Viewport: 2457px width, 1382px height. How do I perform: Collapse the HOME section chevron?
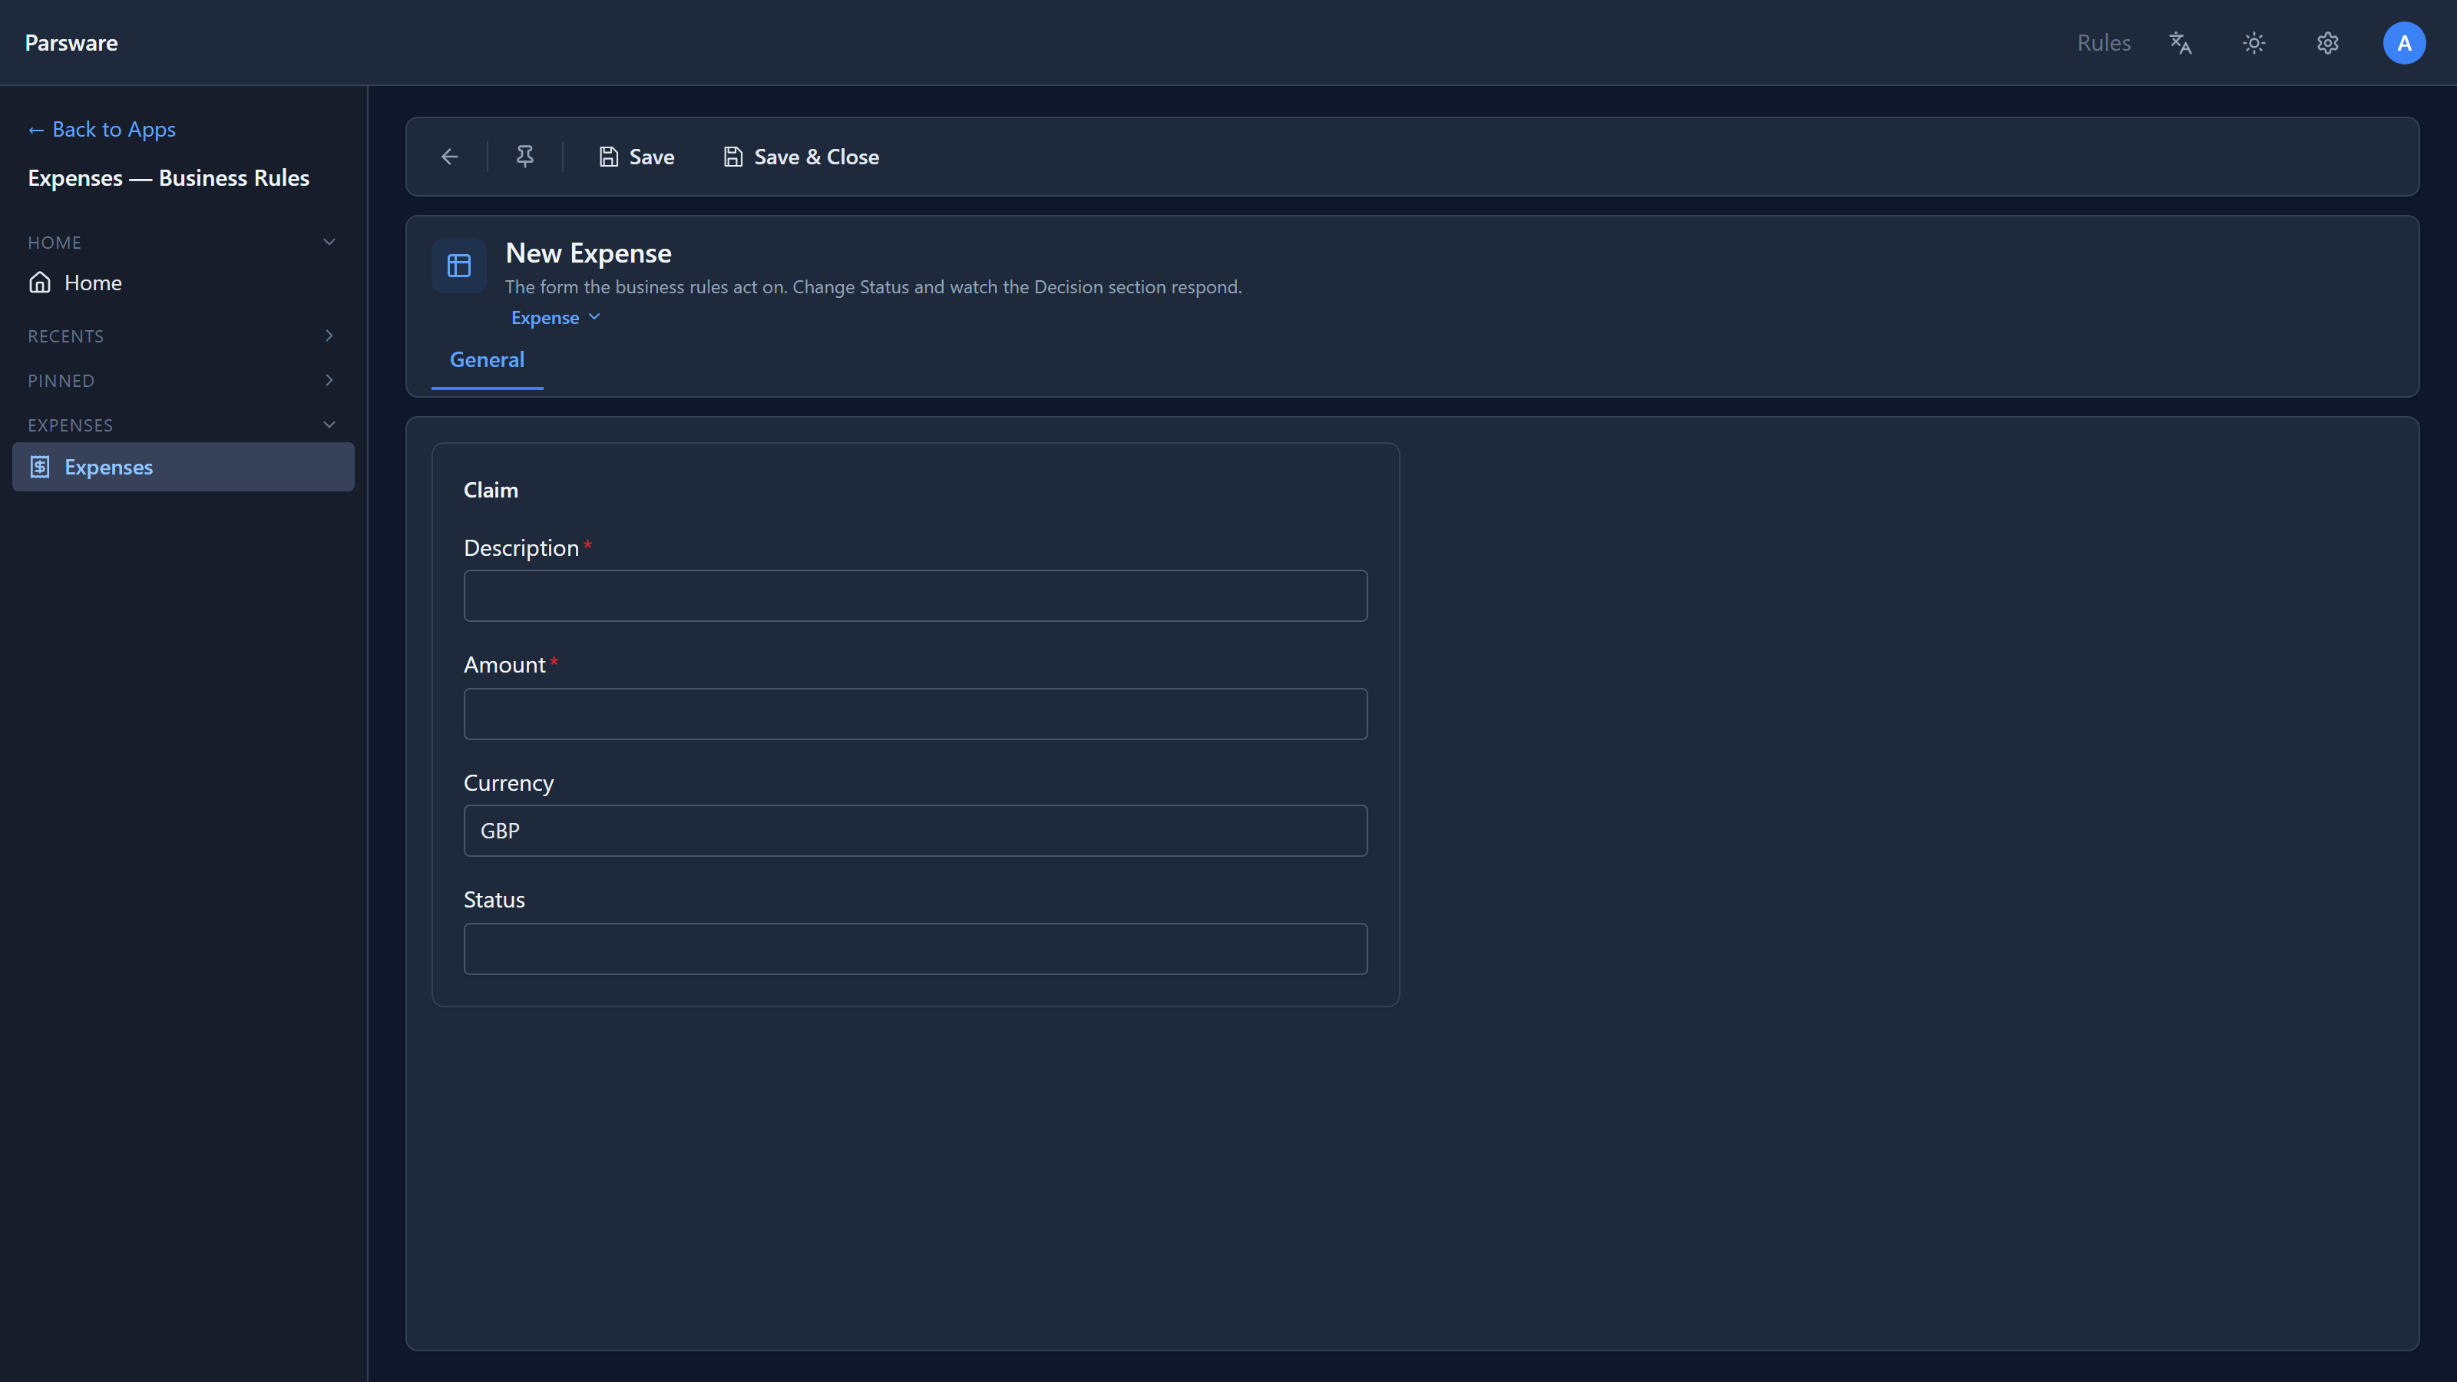coord(329,243)
